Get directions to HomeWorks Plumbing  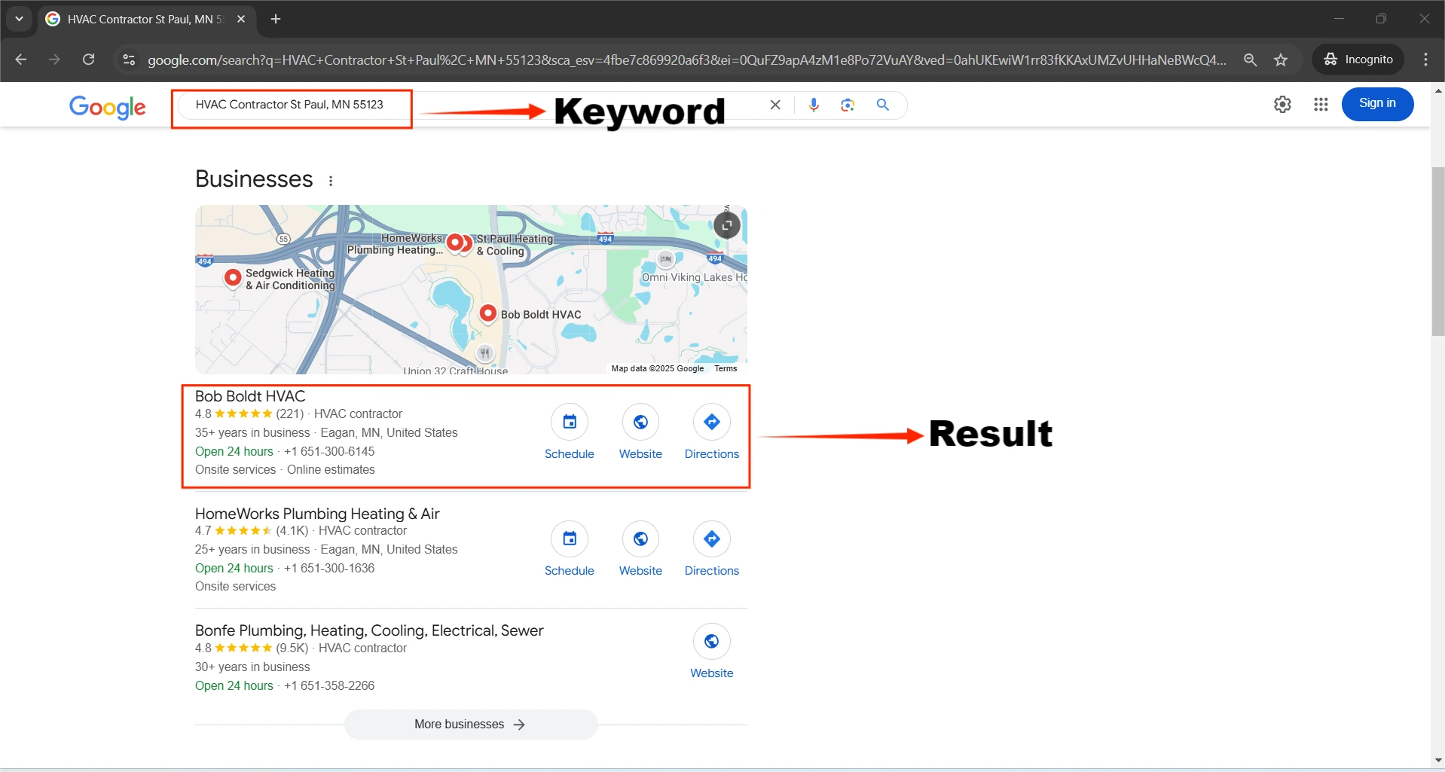pos(712,550)
